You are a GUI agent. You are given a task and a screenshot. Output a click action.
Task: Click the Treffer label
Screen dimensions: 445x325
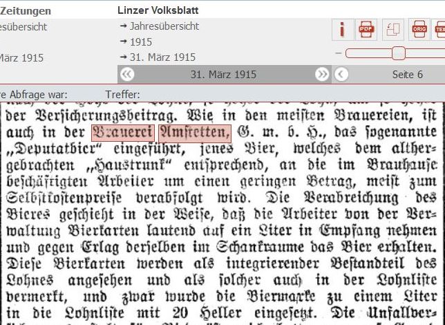click(x=123, y=94)
